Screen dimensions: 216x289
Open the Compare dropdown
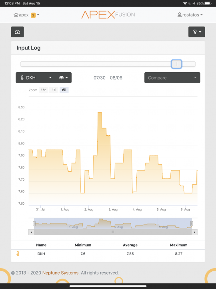172,77
